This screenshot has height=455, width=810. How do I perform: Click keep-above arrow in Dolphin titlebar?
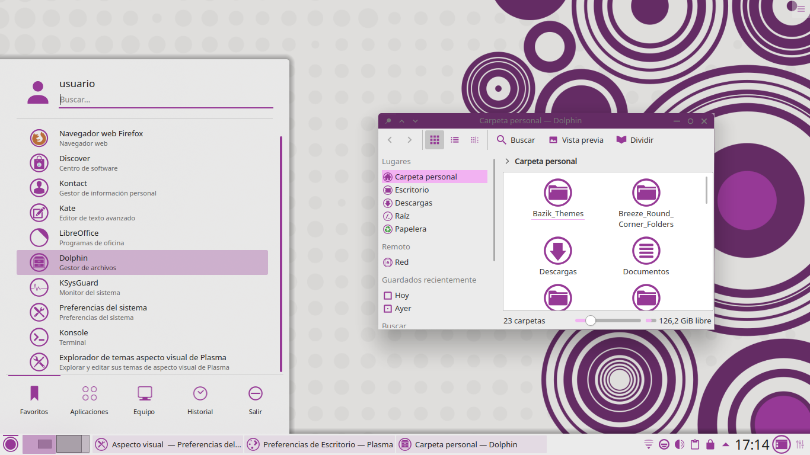click(401, 121)
